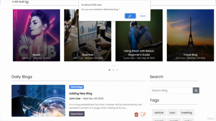The height and width of the screenshot is (121, 216).
Task: Open the Adding New Blog thumbnail image
Action: point(38,101)
